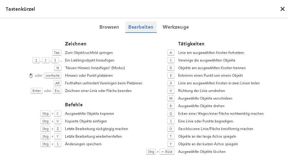Click the Tab key icon
288x162 pixels.
[x=57, y=53]
